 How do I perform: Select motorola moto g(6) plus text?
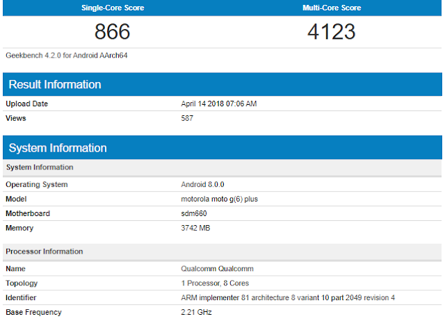click(220, 199)
